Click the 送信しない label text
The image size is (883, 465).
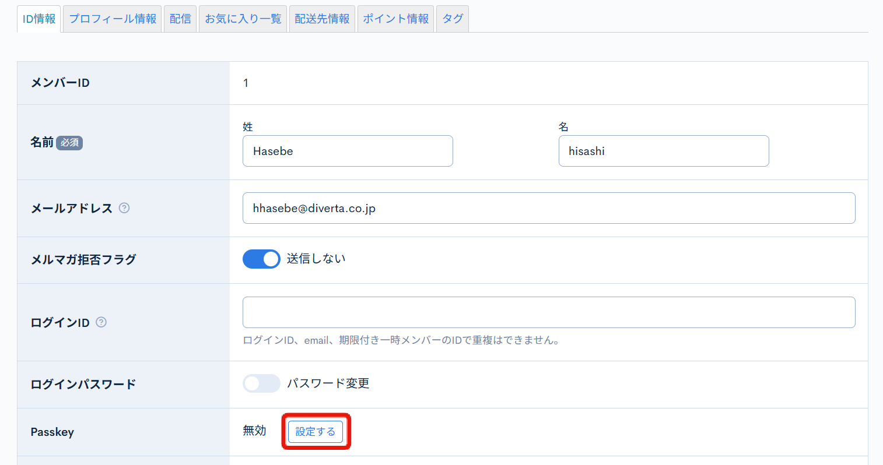[316, 259]
